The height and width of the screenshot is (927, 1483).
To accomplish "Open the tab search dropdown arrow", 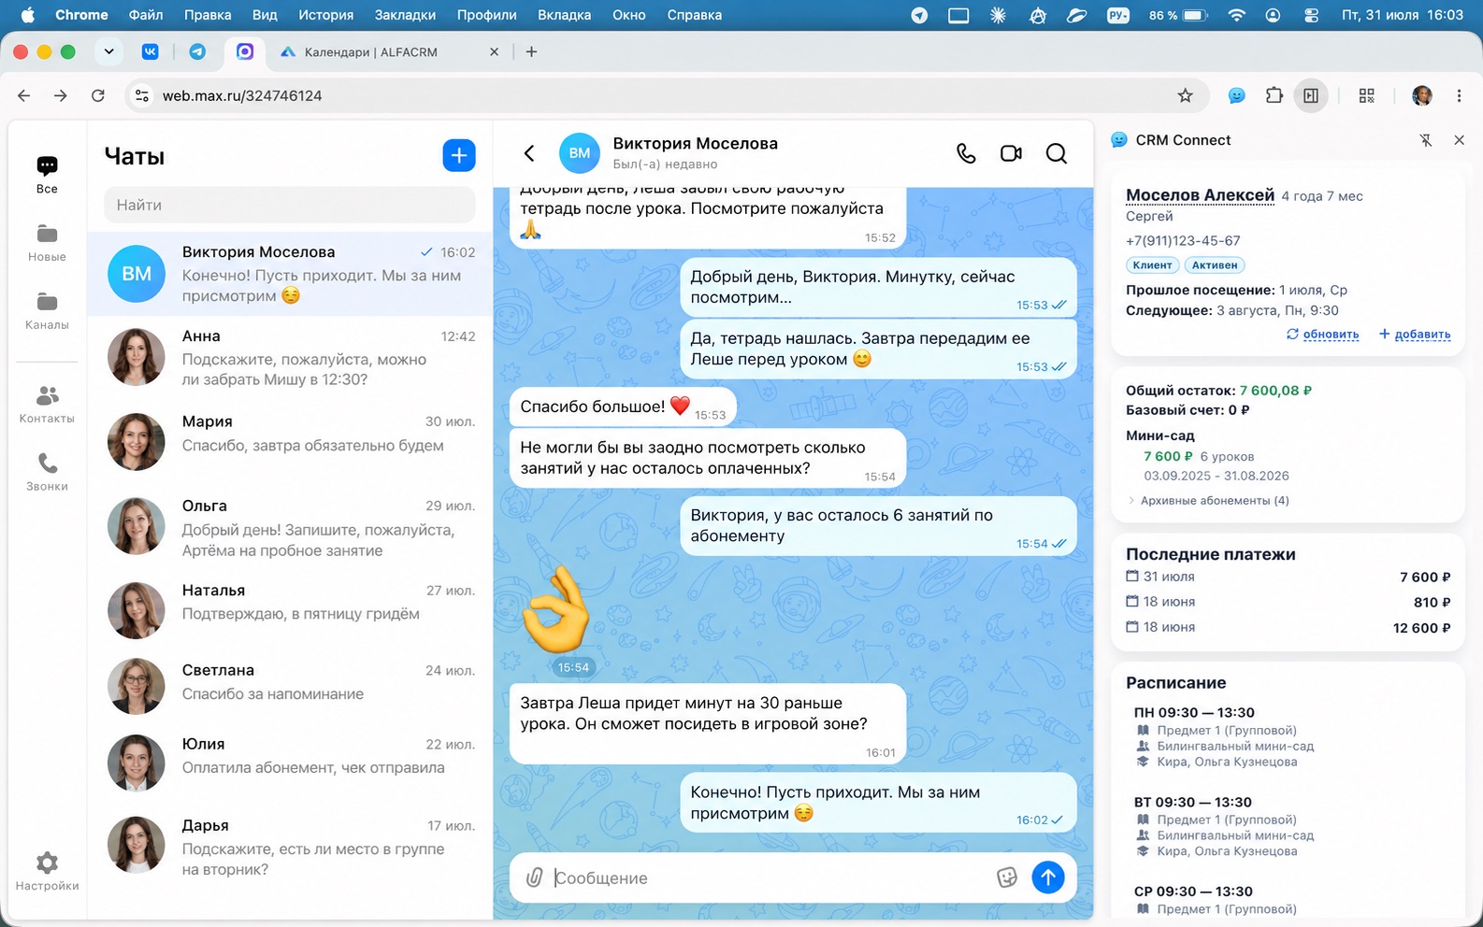I will 108,51.
